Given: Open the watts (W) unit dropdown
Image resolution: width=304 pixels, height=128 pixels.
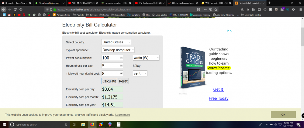Looking at the screenshot, I should (x=146, y=58).
